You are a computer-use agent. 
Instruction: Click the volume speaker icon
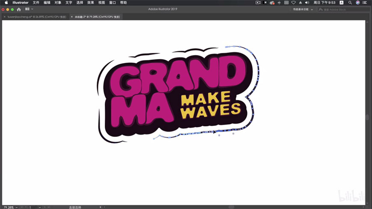(307, 3)
